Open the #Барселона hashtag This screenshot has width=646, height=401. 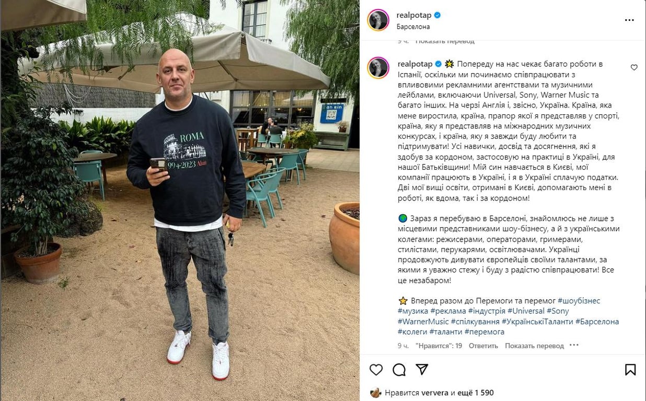point(597,322)
